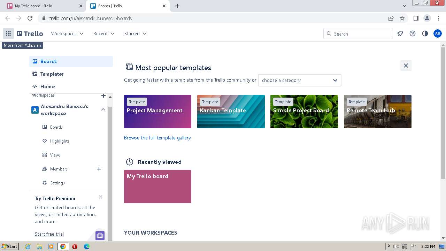Click the Trello Search field
This screenshot has width=446, height=251.
coord(358,33)
